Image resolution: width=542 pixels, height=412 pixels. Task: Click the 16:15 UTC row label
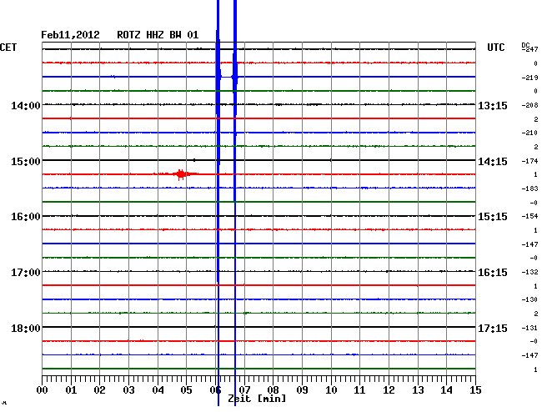pos(493,273)
